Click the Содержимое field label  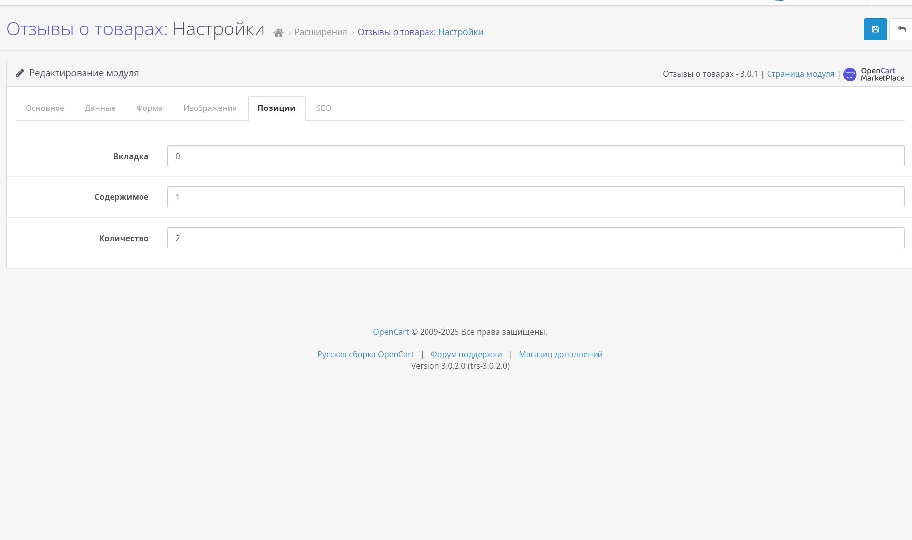click(121, 197)
